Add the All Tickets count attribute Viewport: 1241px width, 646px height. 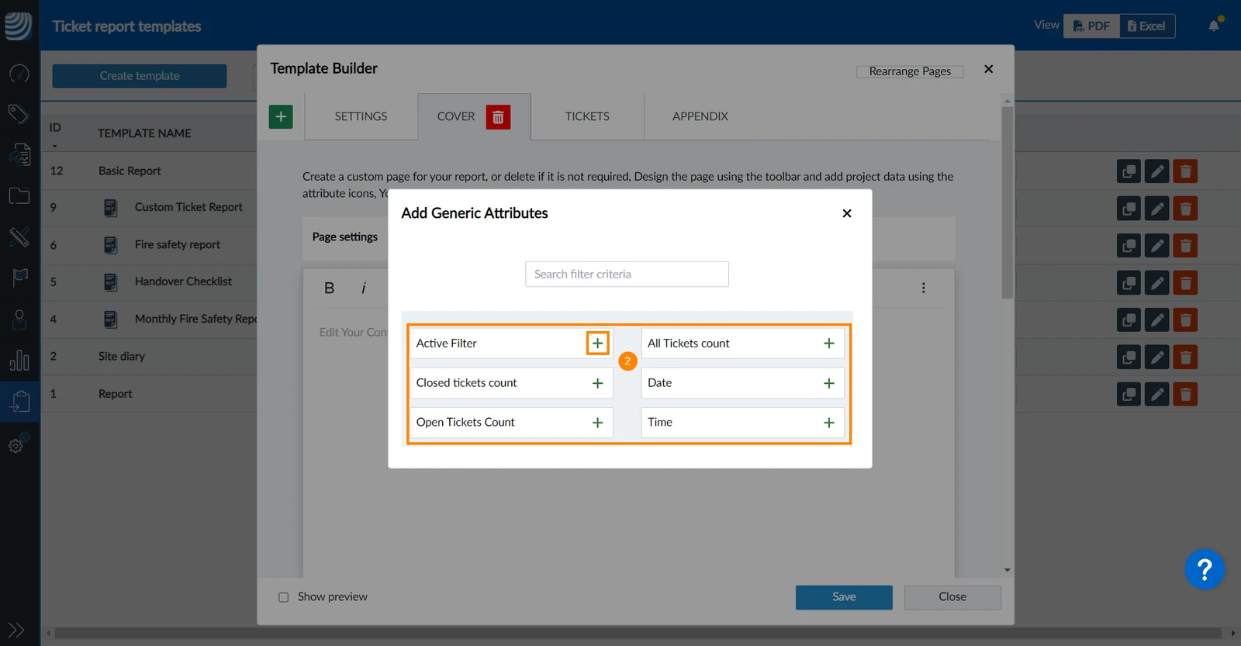829,344
